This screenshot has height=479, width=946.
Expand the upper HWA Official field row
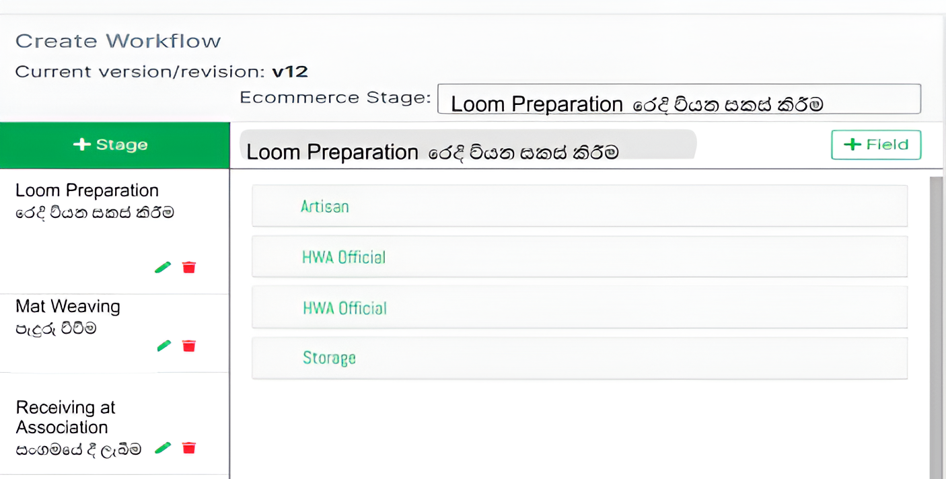(x=579, y=256)
